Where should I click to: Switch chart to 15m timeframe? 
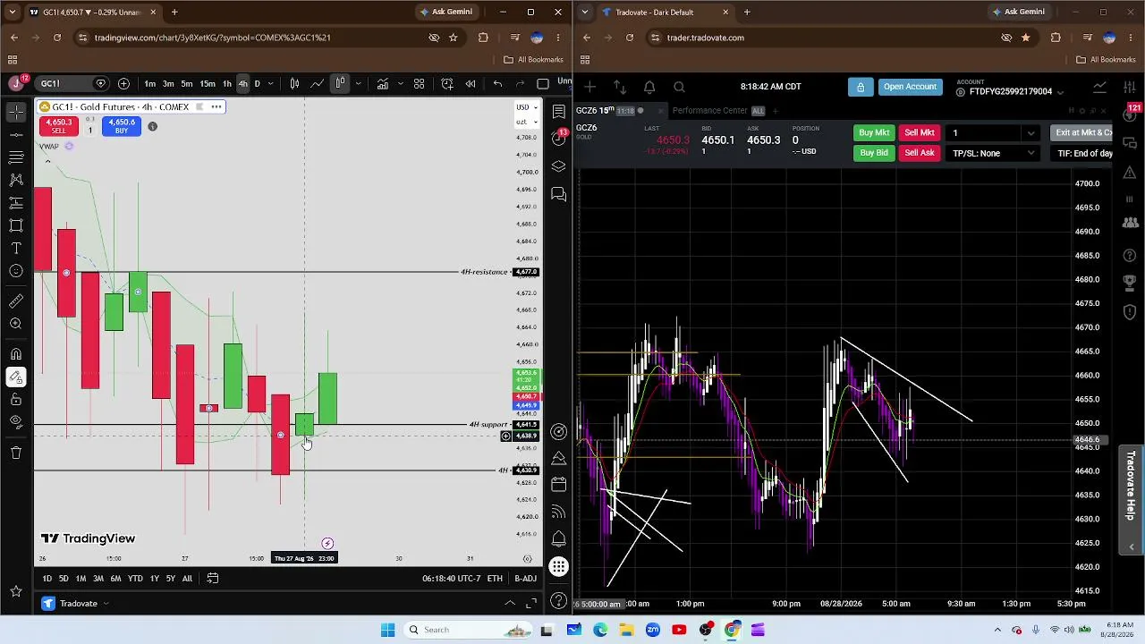pyautogui.click(x=208, y=84)
